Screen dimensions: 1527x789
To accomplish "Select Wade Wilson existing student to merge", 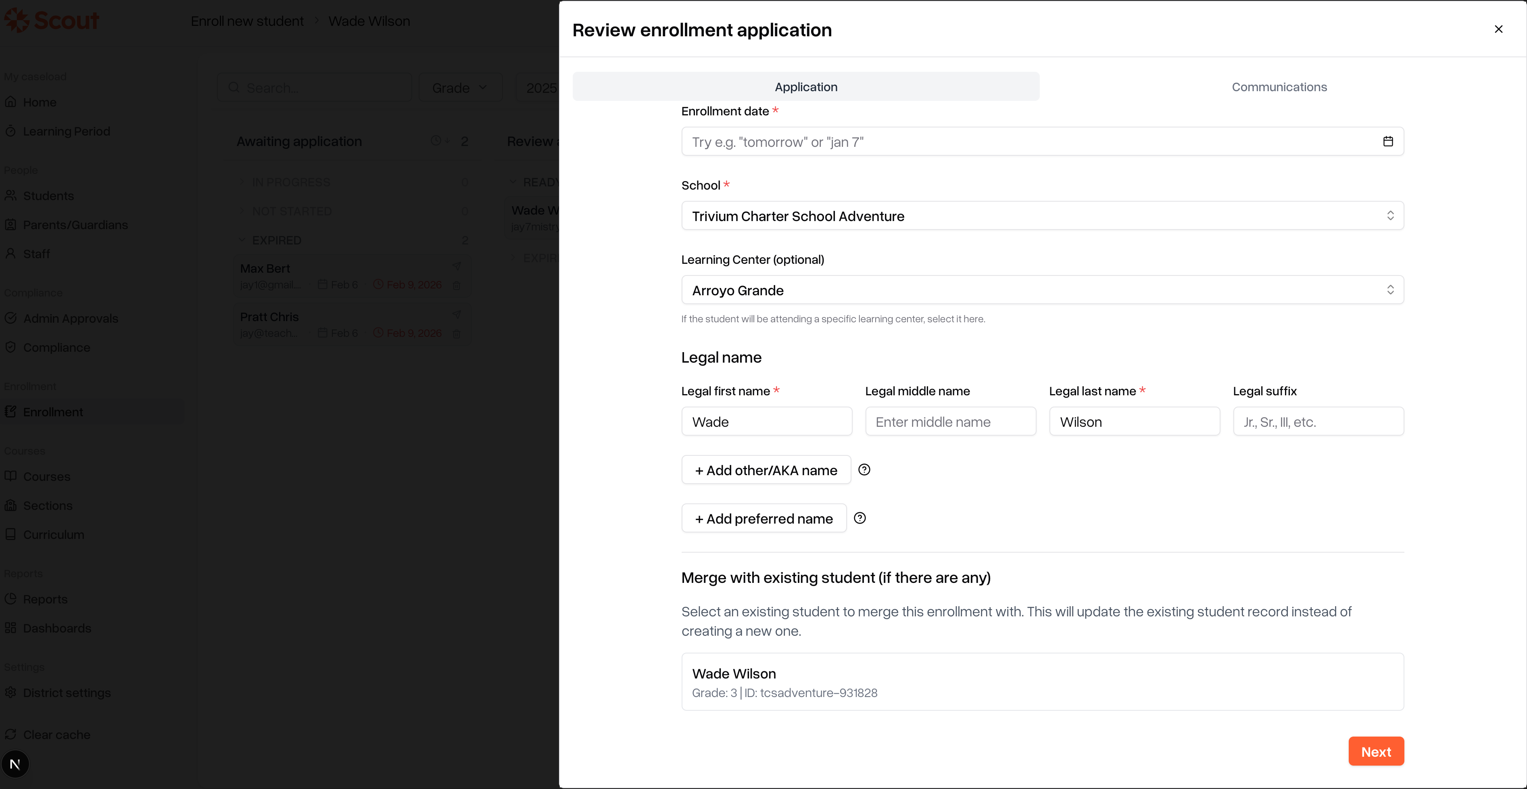I will click(x=1042, y=682).
